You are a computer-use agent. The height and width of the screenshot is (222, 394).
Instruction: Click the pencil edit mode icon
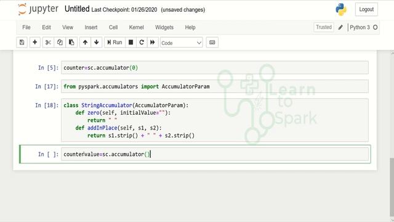tap(340, 27)
